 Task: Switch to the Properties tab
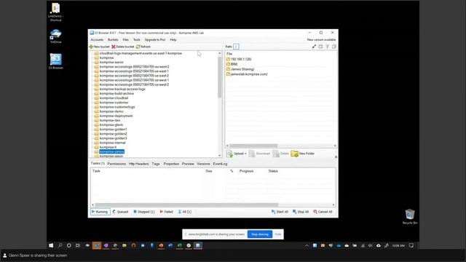pyautogui.click(x=171, y=164)
